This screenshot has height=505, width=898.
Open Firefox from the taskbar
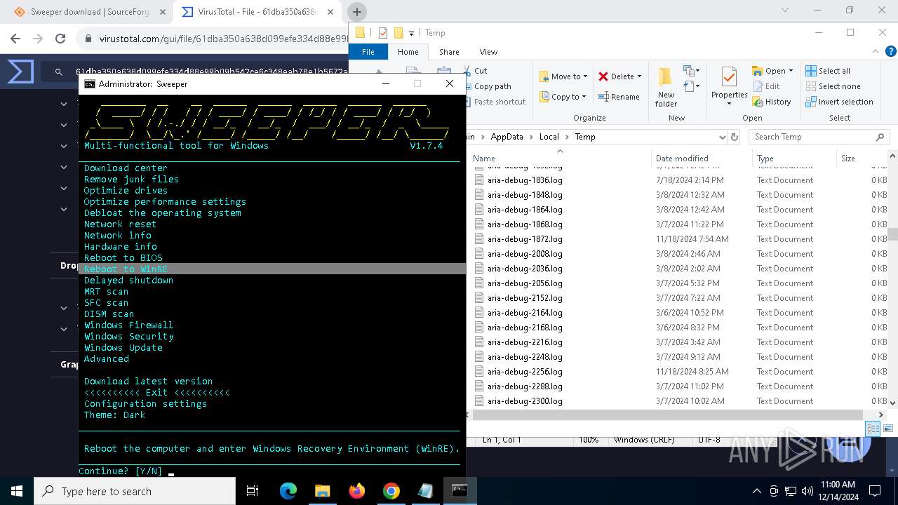pyautogui.click(x=357, y=491)
